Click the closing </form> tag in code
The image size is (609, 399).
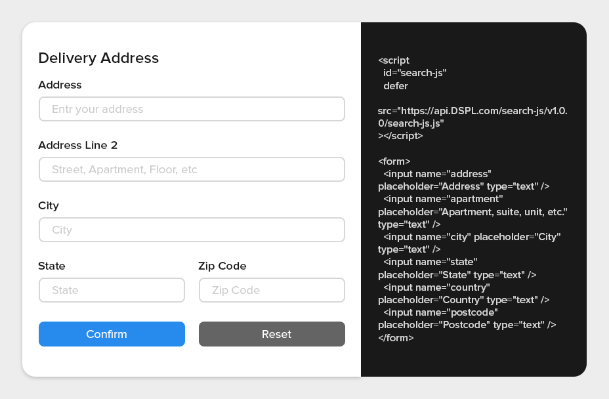[396, 337]
